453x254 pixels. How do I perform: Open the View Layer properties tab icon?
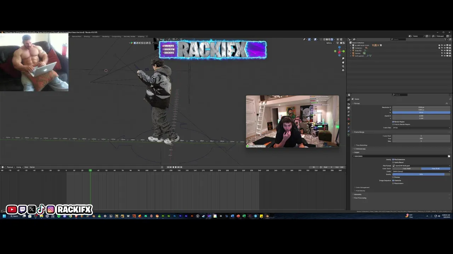349,111
